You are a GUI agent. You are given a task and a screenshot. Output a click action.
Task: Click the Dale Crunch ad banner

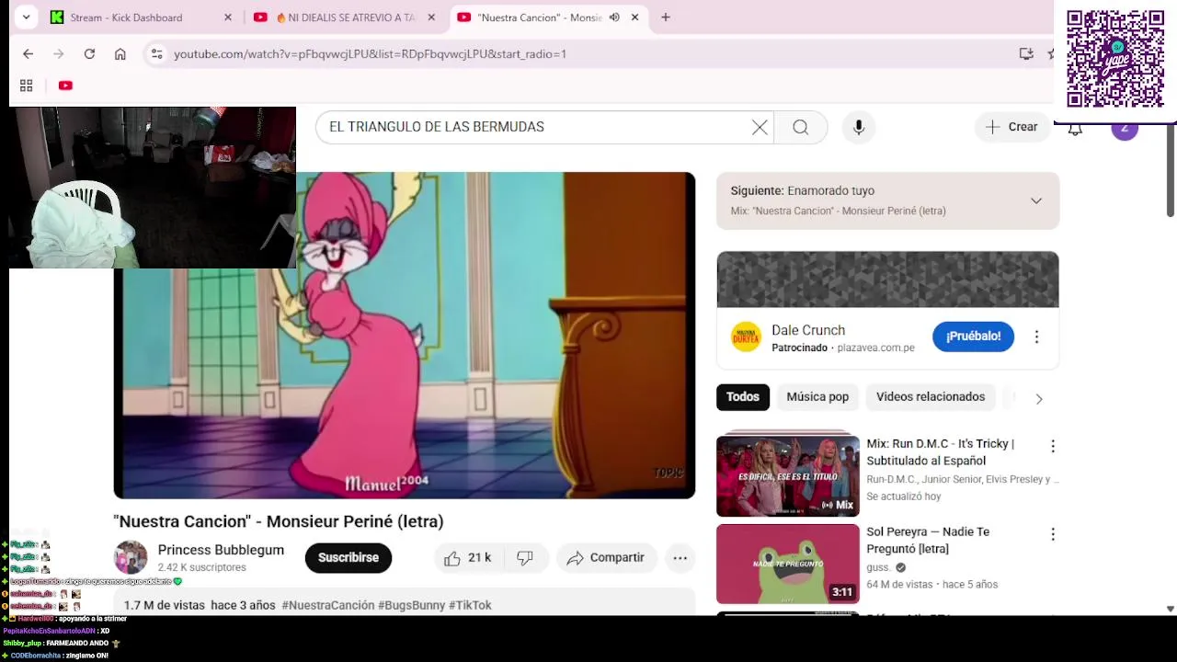pos(888,280)
